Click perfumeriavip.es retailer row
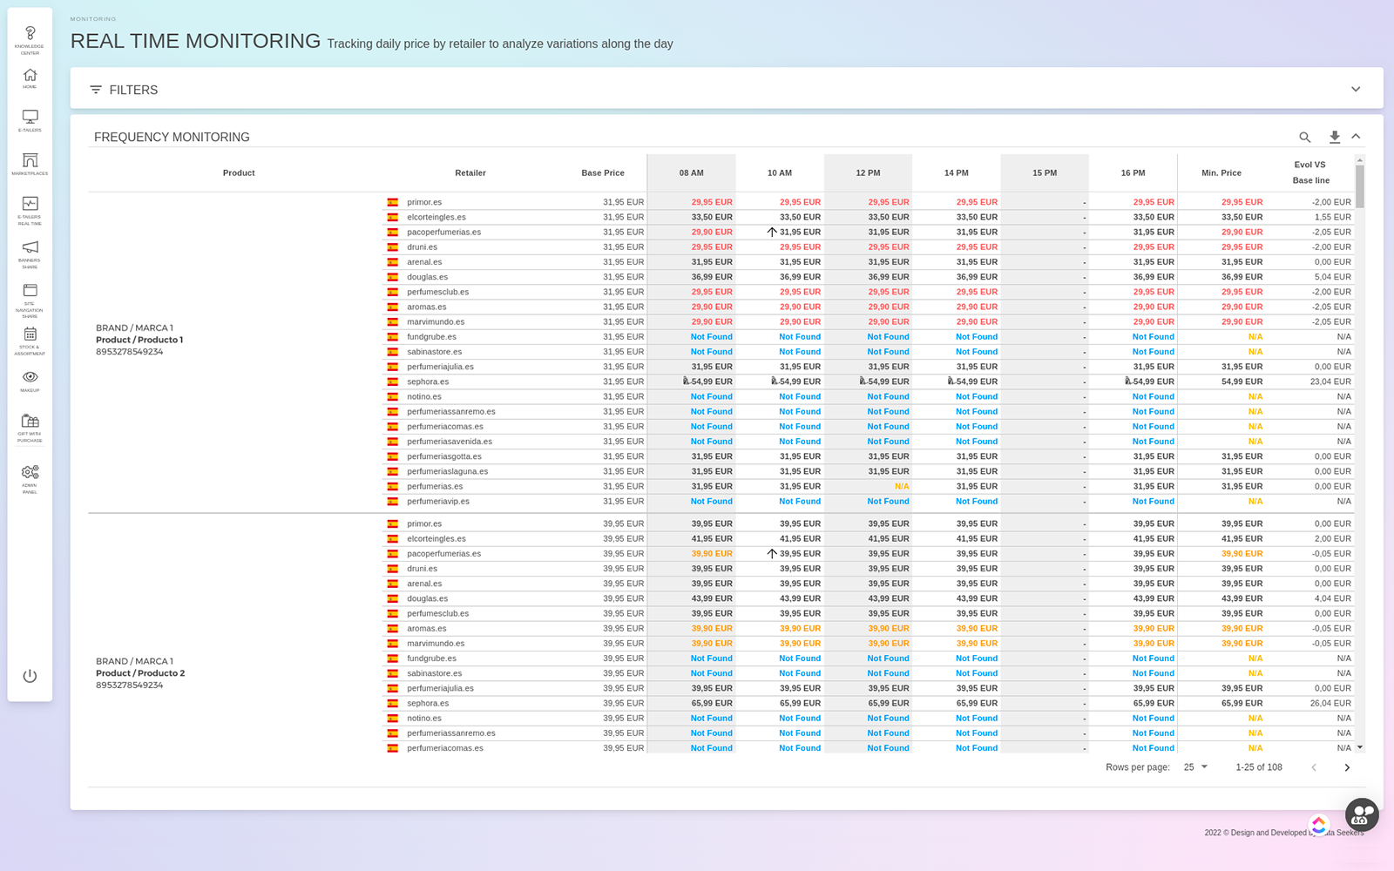1394x871 pixels. [438, 501]
